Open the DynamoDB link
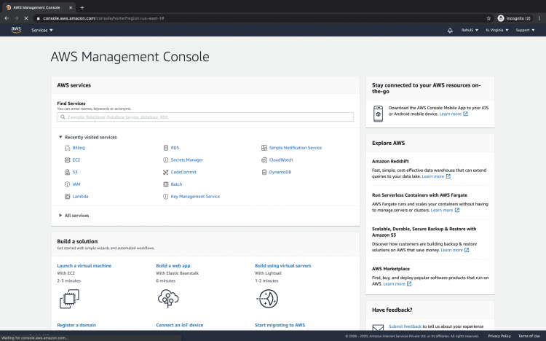Viewport: 546px width, 341px height. pyautogui.click(x=280, y=172)
